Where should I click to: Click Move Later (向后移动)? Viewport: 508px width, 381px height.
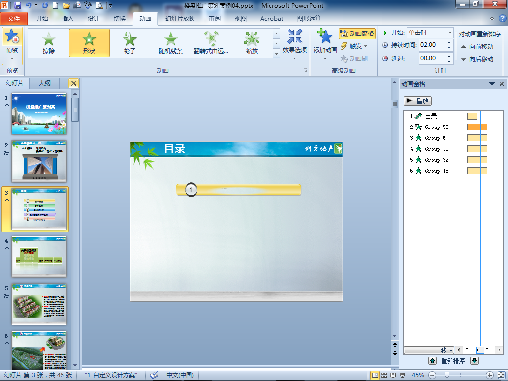point(477,59)
